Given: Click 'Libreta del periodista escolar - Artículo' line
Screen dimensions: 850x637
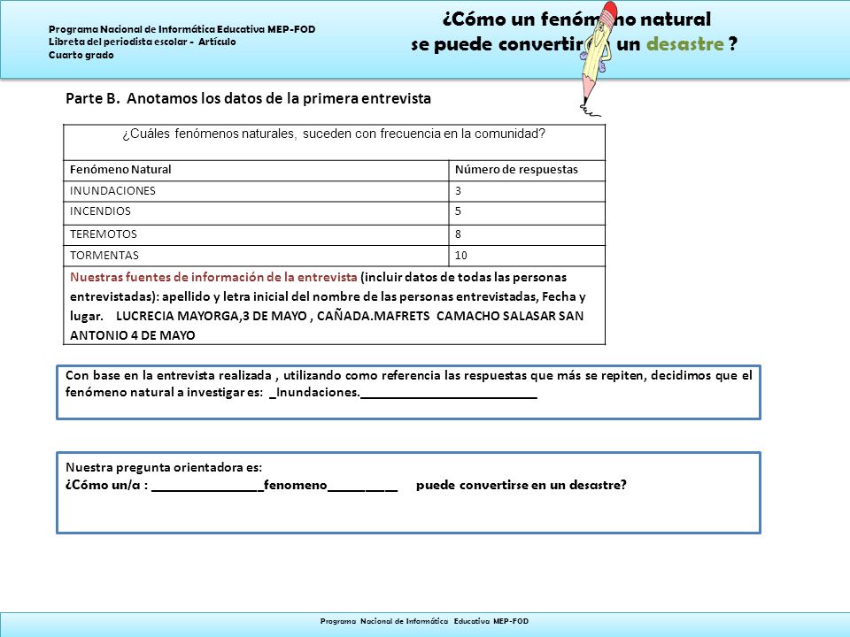Looking at the screenshot, I should 142,42.
